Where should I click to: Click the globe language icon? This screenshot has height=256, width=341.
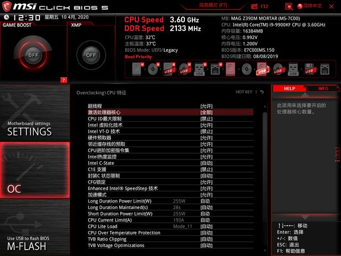coord(300,6)
